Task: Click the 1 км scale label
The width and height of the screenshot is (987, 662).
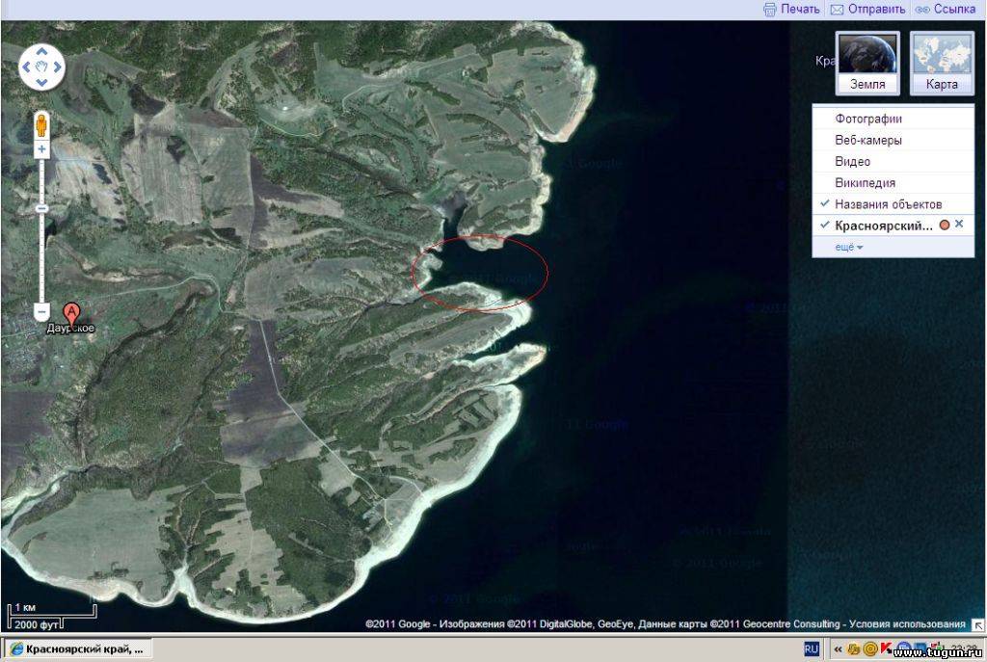Action: (x=25, y=607)
